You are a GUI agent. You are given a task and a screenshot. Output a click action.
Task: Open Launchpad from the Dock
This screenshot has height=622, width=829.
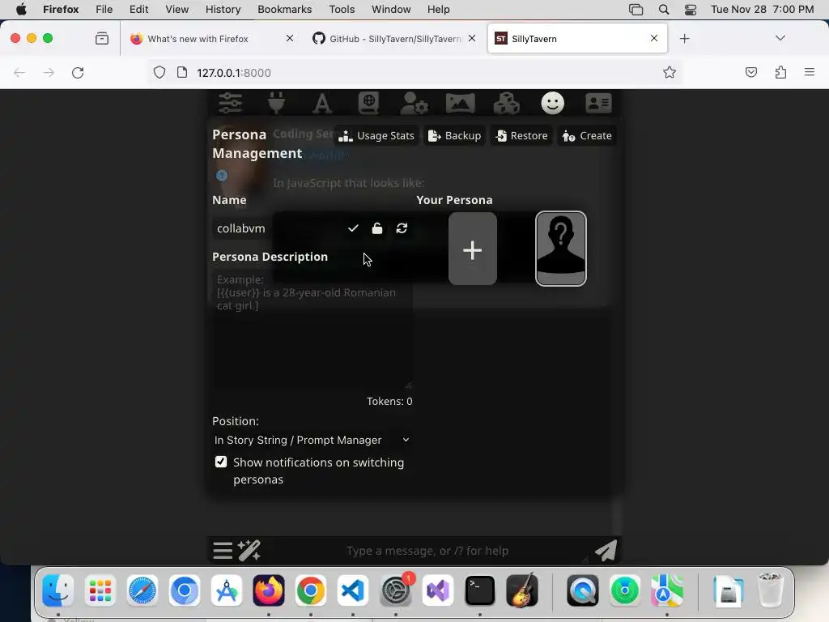tap(100, 590)
